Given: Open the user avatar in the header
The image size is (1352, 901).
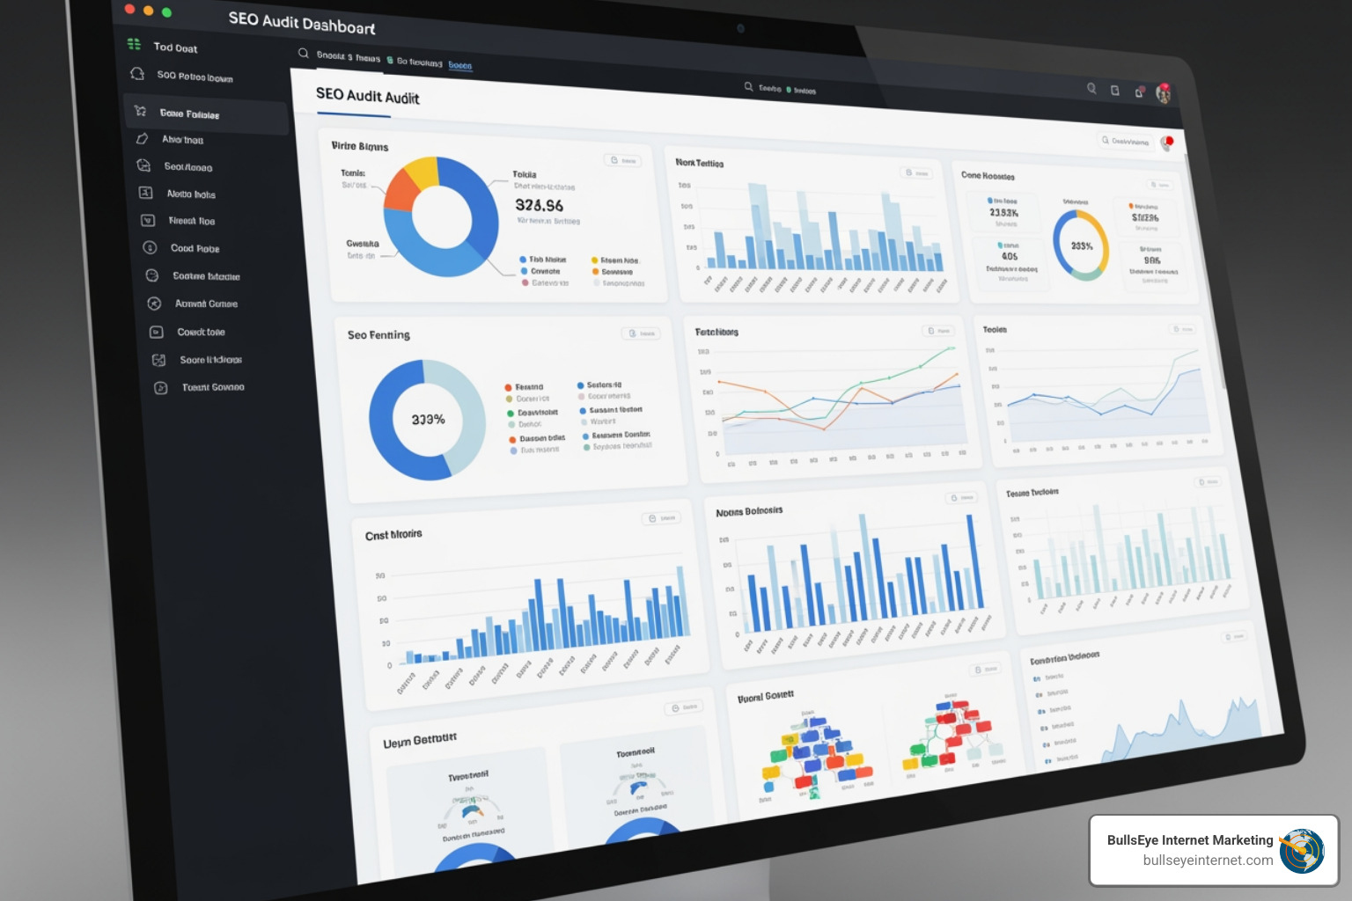Looking at the screenshot, I should (1163, 93).
